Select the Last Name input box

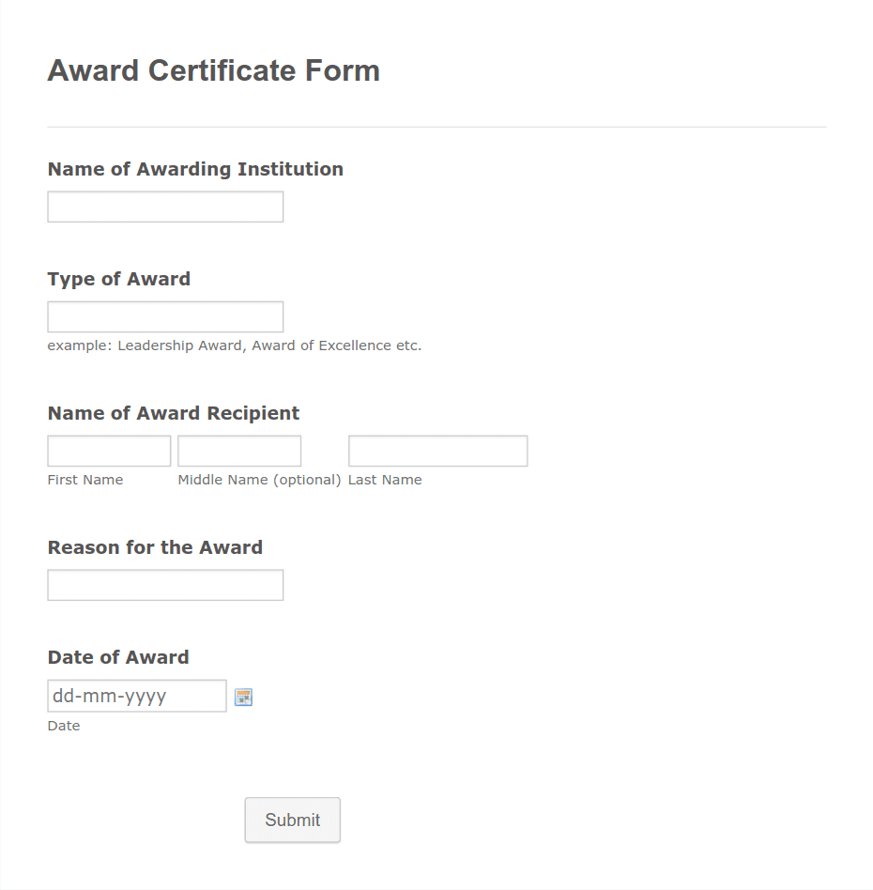tap(438, 451)
